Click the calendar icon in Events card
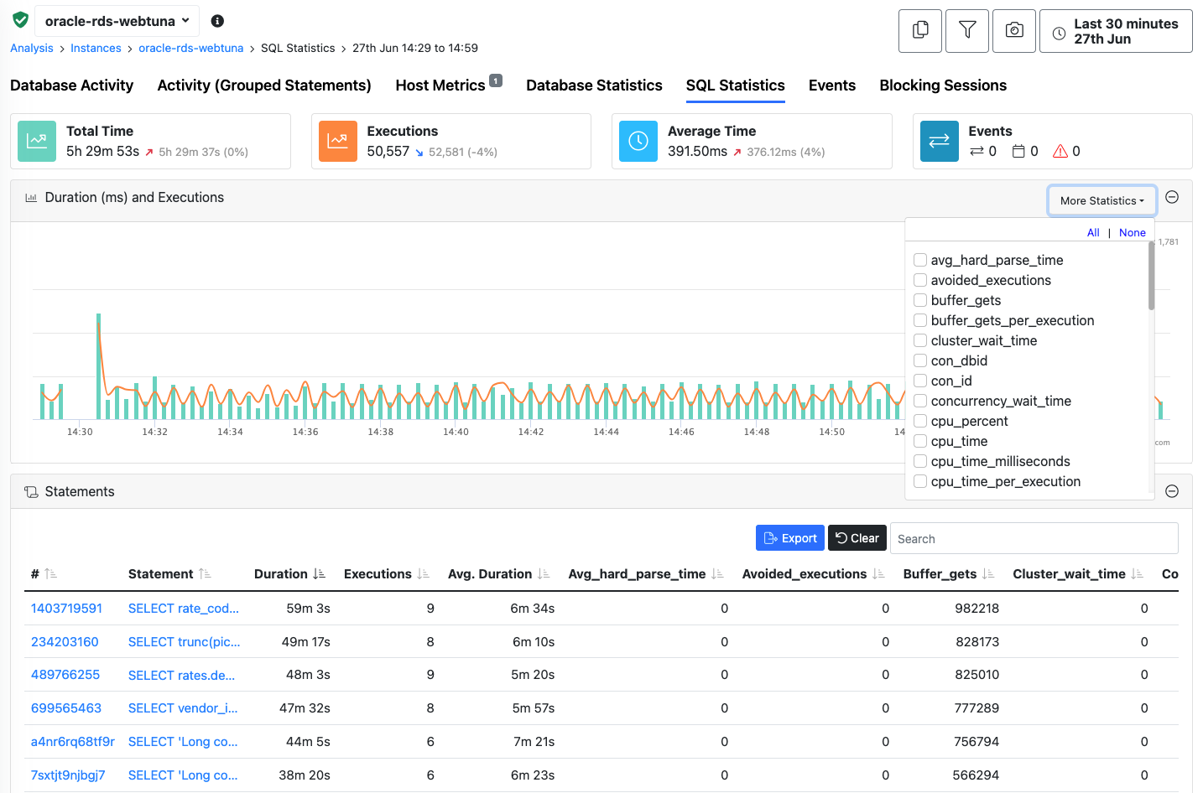Screen dimensions: 1203x793 1018,152
